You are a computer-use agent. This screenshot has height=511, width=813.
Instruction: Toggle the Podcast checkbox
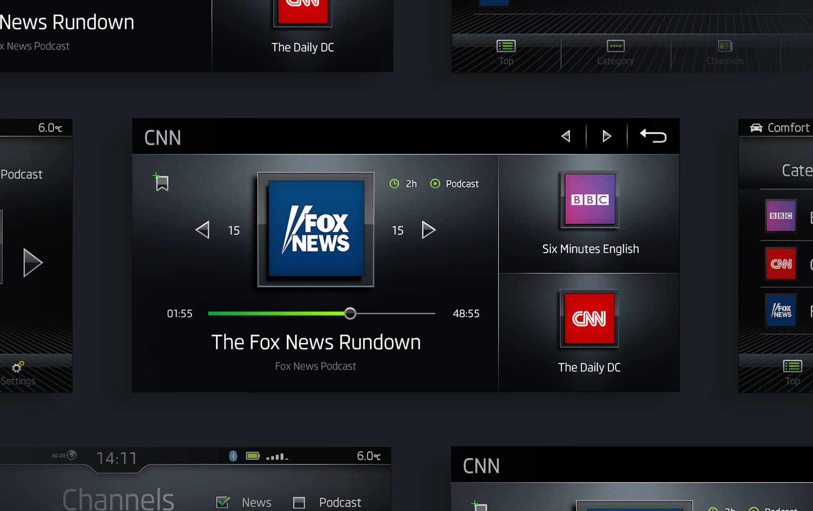pos(299,502)
